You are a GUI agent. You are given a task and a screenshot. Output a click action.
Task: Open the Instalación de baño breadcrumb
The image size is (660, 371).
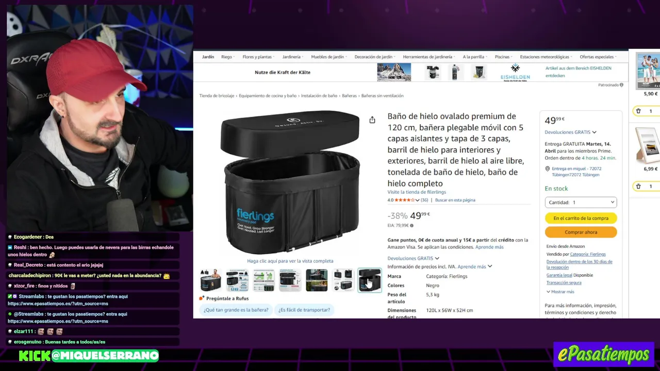319,96
